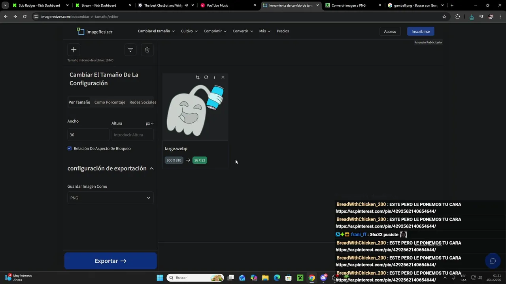
Task: Open the browser downloads icon
Action: click(x=472, y=17)
